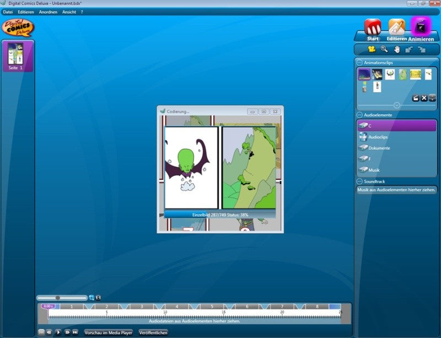Click the zoom slider handle
Viewport: 441px width, 338px height.
click(58, 298)
